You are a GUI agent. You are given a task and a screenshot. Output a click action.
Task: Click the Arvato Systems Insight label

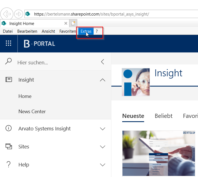44,129
